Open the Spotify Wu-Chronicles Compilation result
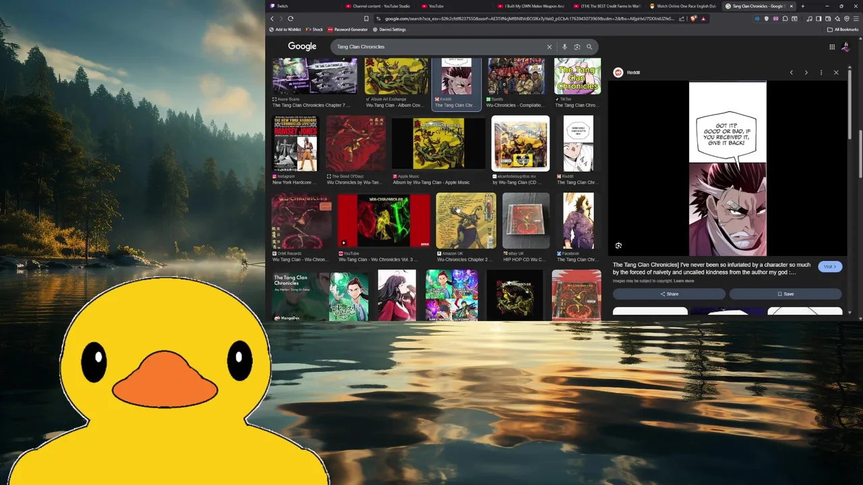The image size is (863, 485). 516,75
